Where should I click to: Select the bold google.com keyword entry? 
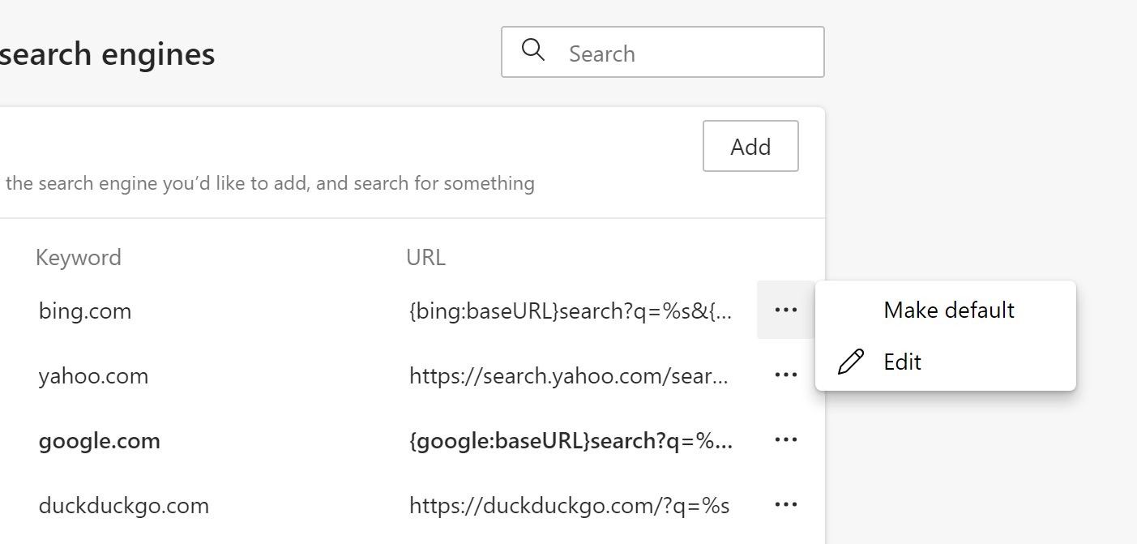(x=100, y=441)
